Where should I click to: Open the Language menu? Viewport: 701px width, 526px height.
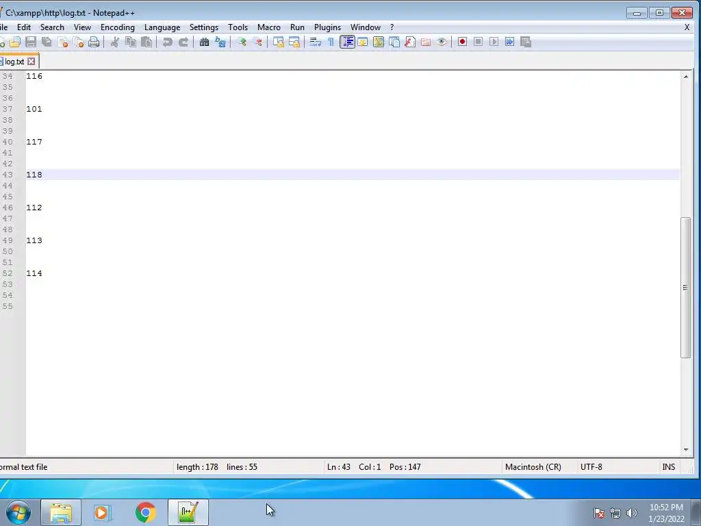[x=162, y=27]
